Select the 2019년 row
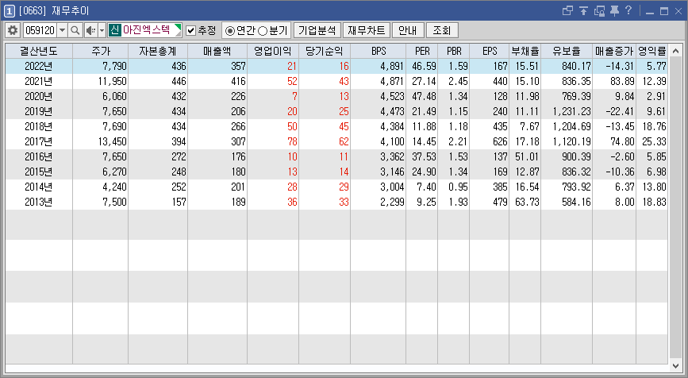 [x=336, y=111]
